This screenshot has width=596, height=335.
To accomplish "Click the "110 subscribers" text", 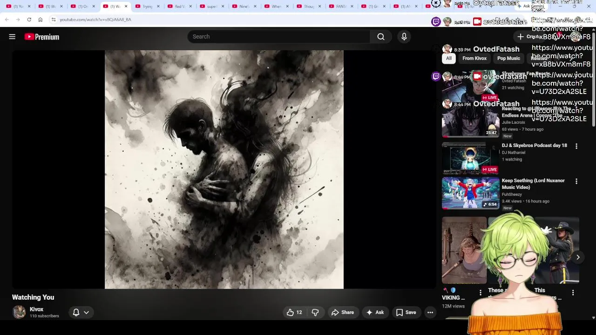I will [44, 316].
